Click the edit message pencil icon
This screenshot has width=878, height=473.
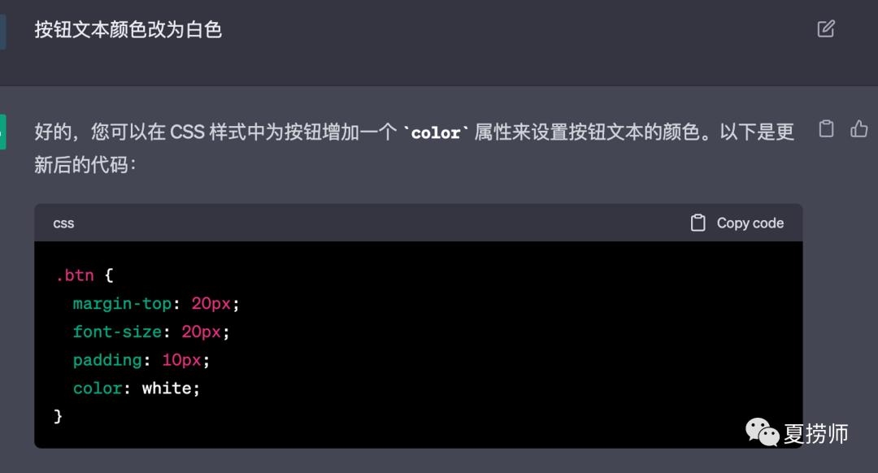[826, 29]
